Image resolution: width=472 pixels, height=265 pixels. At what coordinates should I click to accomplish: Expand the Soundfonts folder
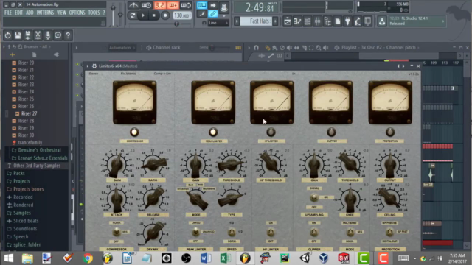point(25,229)
